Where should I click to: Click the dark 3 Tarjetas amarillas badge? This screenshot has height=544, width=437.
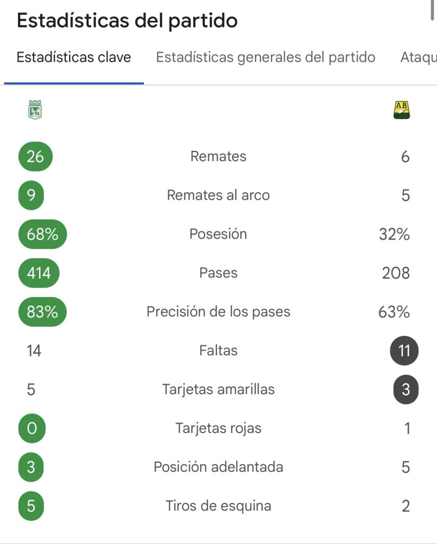coord(406,389)
